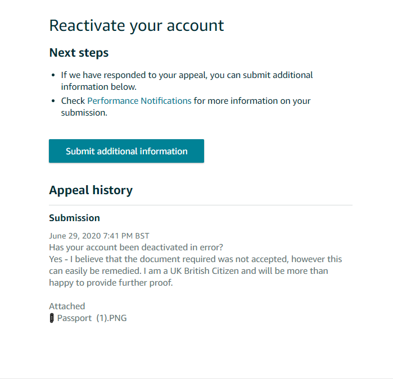
Task: Select the Next steps heading
Action: (79, 53)
